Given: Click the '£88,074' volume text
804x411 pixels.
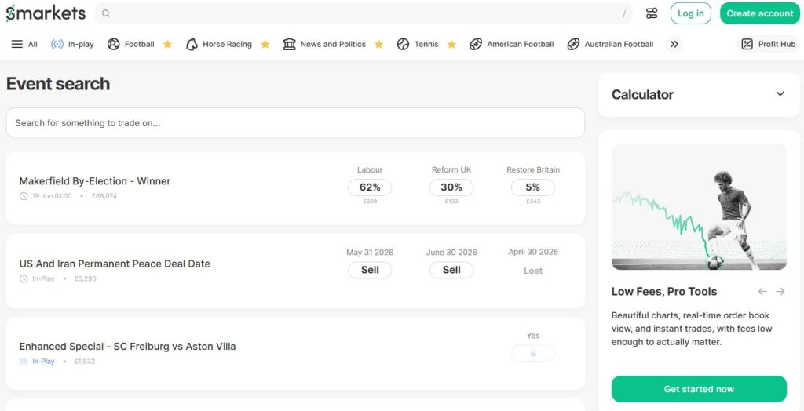Looking at the screenshot, I should pos(104,196).
